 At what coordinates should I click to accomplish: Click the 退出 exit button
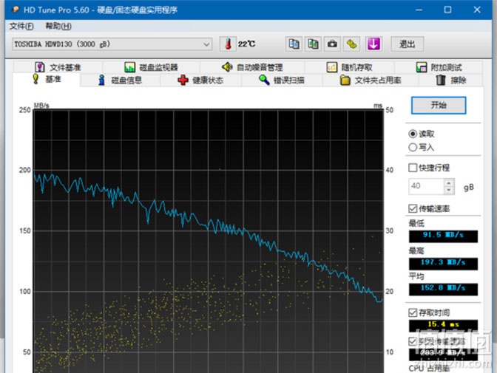[x=407, y=44]
